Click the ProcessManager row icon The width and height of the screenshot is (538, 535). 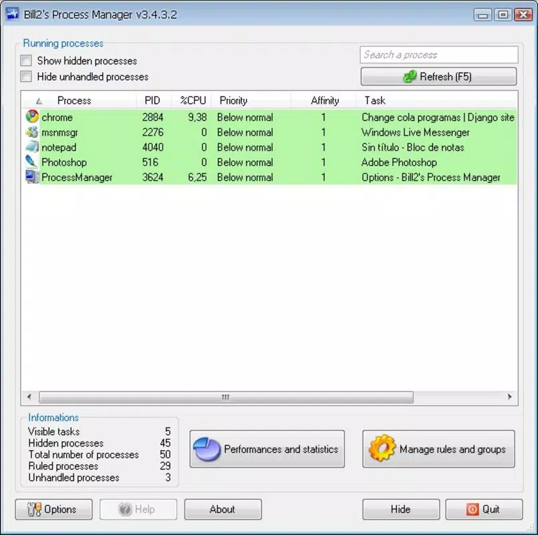pos(32,177)
